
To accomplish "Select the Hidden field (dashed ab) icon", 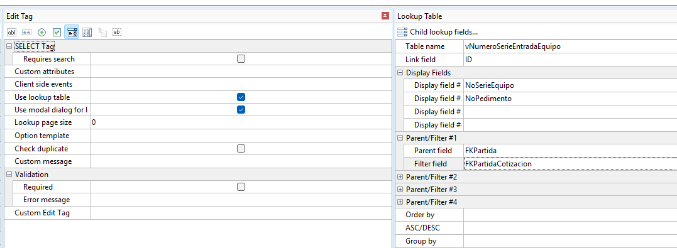I will [116, 32].
